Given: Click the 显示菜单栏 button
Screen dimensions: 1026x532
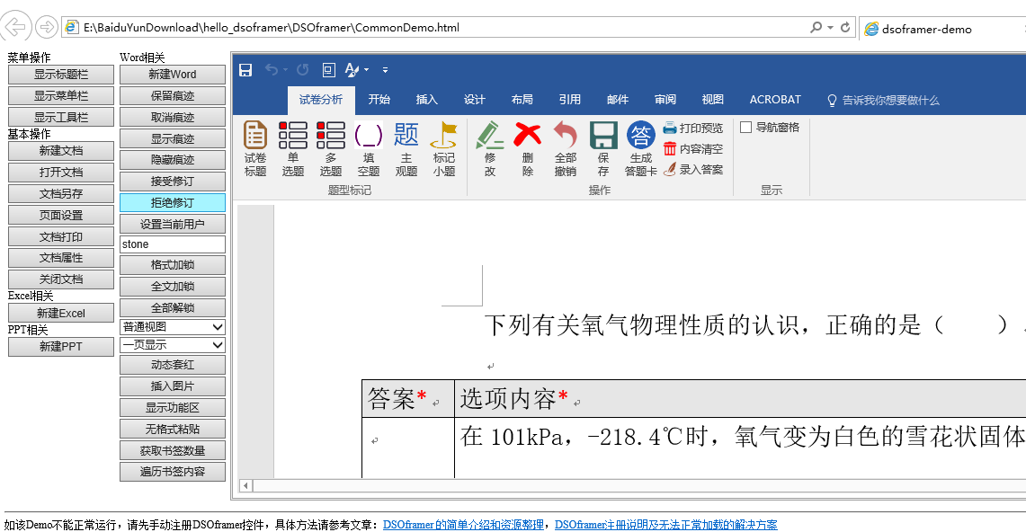Looking at the screenshot, I should 61,96.
